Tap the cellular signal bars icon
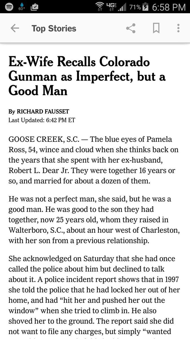The height and width of the screenshot is (339, 190). pos(122,7)
